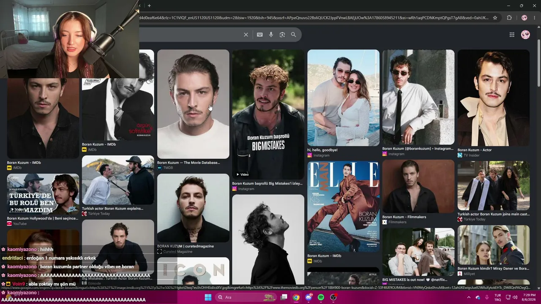Open the volume control in the tray
541x304 pixels.
(515, 297)
